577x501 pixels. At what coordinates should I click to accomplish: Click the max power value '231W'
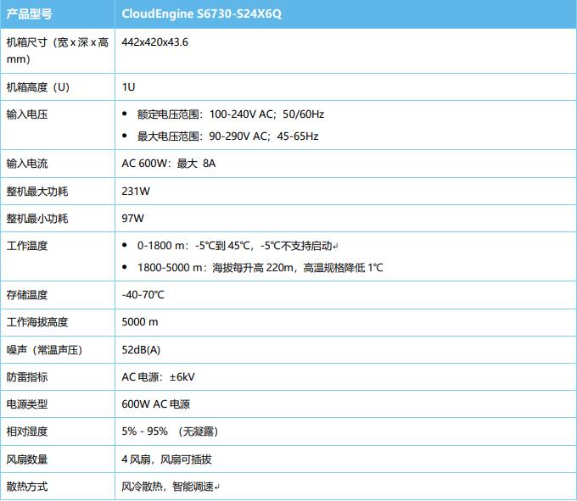(136, 192)
